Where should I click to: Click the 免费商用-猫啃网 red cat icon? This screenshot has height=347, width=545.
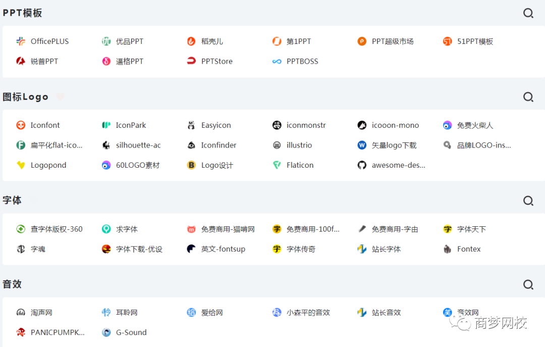(x=191, y=229)
